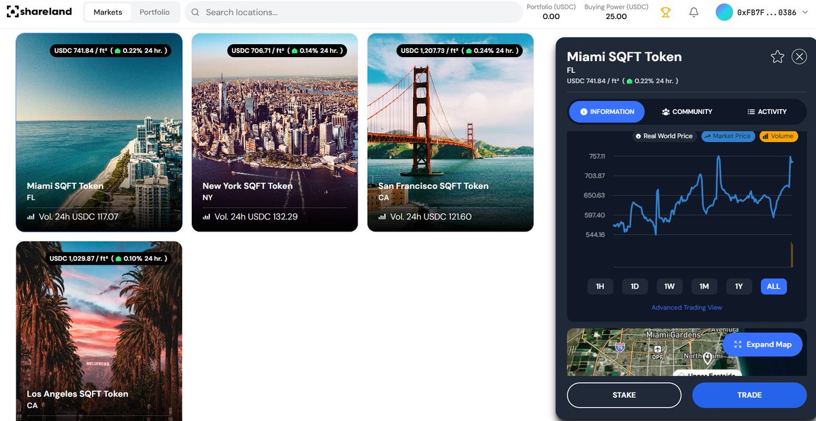Click the Miami SQFT Token panel title

[x=624, y=57]
